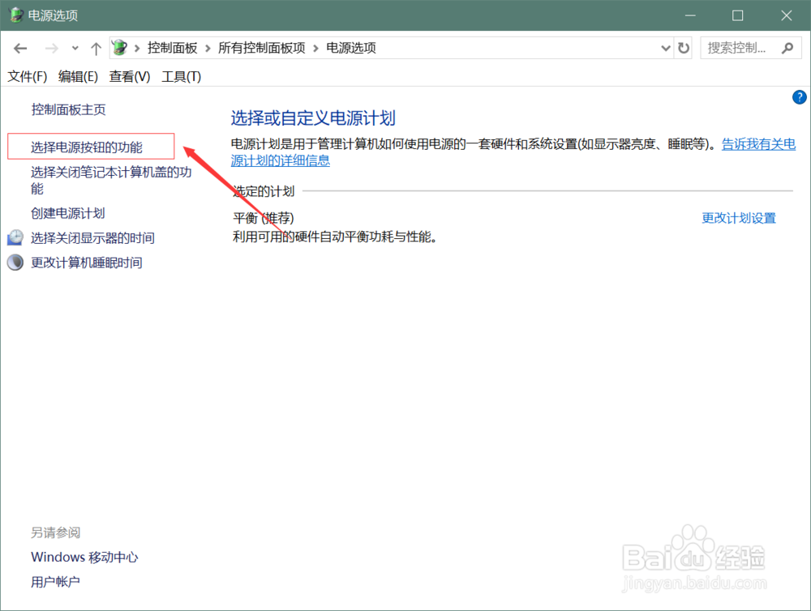Expand the breadcrumb arrow after 控制面板

tap(206, 48)
